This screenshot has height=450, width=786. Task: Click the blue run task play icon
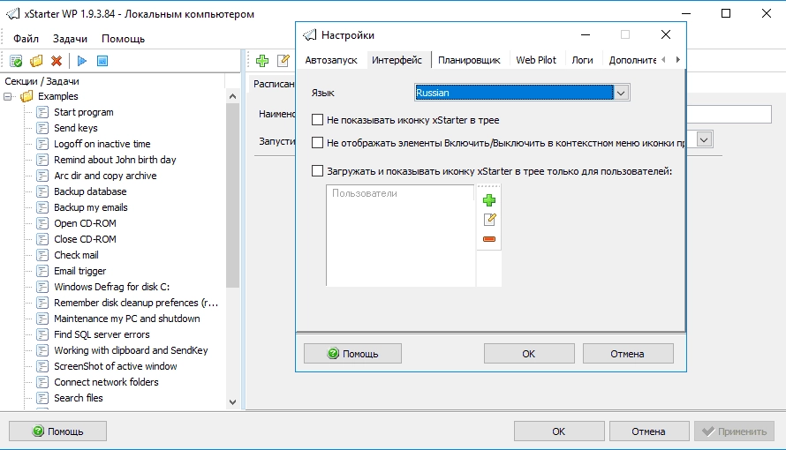[82, 61]
